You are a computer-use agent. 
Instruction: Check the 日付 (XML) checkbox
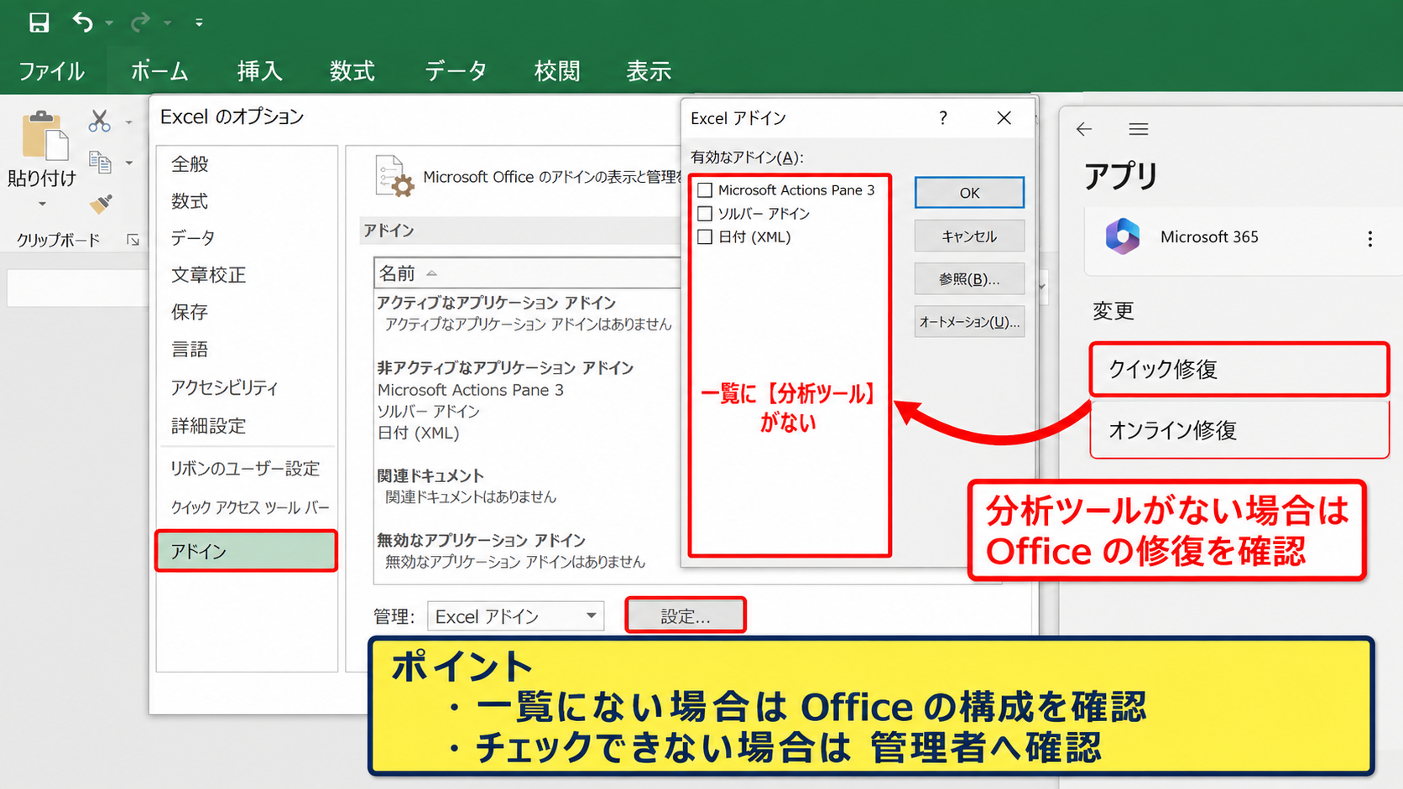[705, 237]
